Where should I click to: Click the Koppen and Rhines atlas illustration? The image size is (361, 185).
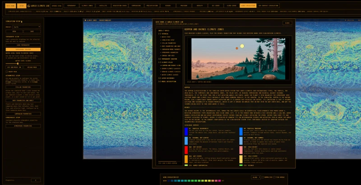tap(238, 59)
